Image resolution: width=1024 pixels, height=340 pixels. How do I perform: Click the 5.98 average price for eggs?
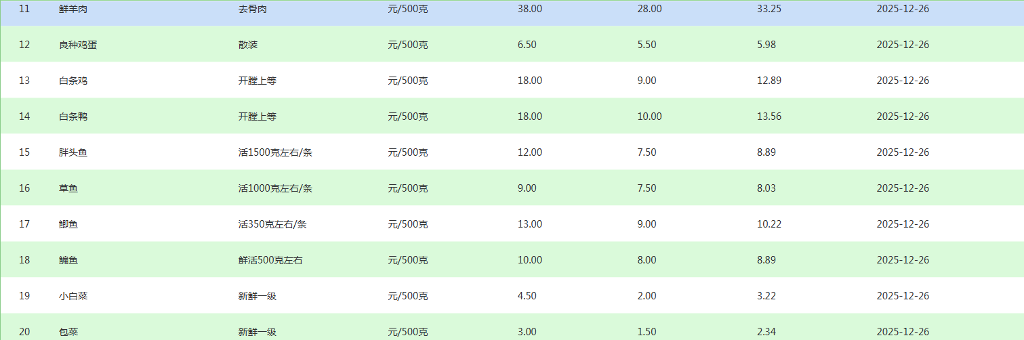(766, 45)
